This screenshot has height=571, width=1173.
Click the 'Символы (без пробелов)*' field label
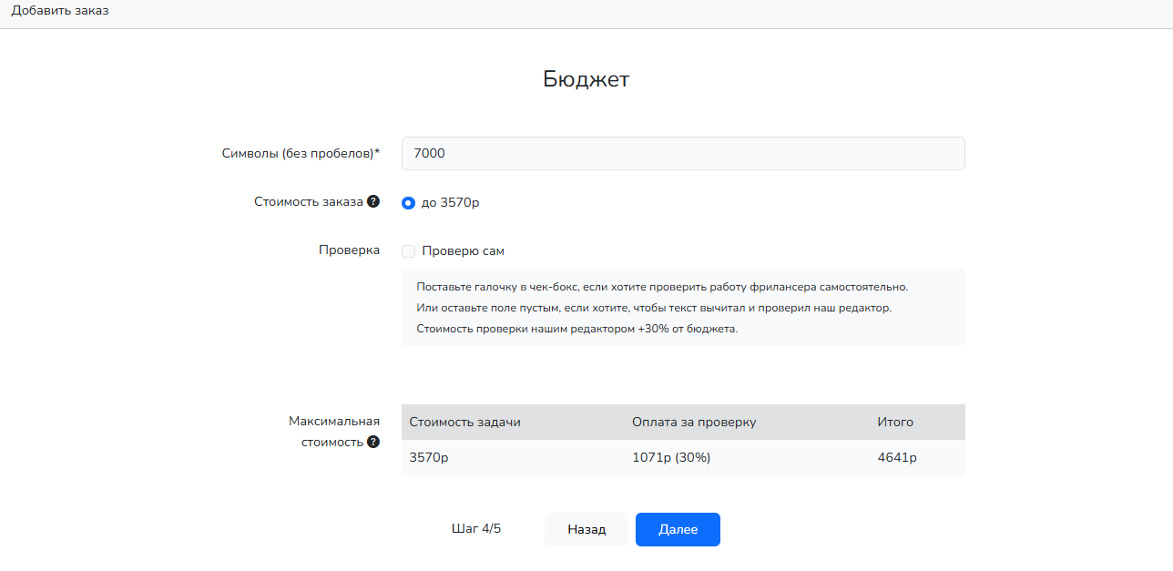pyautogui.click(x=301, y=154)
